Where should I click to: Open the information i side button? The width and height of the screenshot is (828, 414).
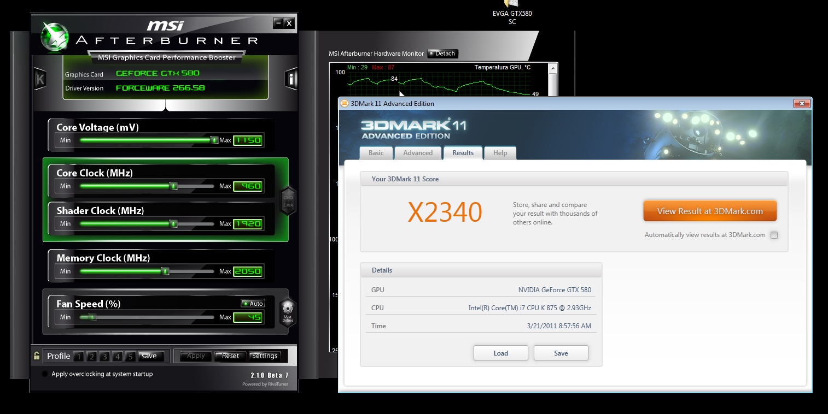click(291, 79)
